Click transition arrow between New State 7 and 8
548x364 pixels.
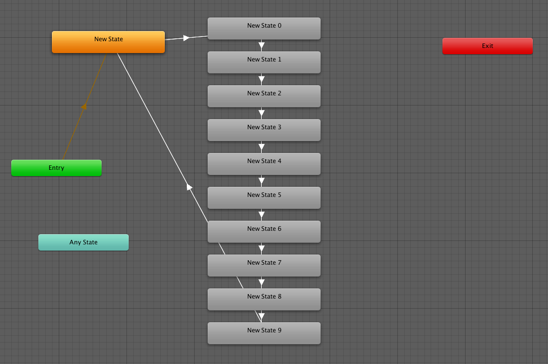(261, 283)
